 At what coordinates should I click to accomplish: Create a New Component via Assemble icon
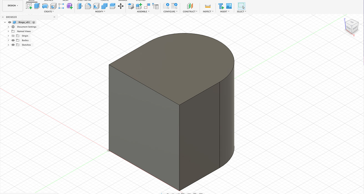(139, 6)
